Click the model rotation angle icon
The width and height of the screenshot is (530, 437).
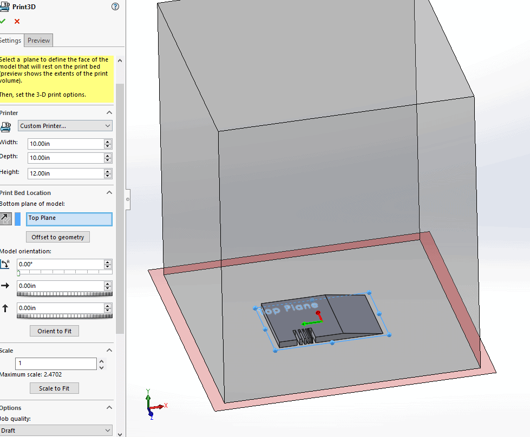point(6,264)
